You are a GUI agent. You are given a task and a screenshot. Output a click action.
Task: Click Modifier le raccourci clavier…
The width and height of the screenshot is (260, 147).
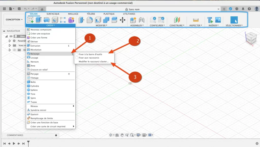93,62
